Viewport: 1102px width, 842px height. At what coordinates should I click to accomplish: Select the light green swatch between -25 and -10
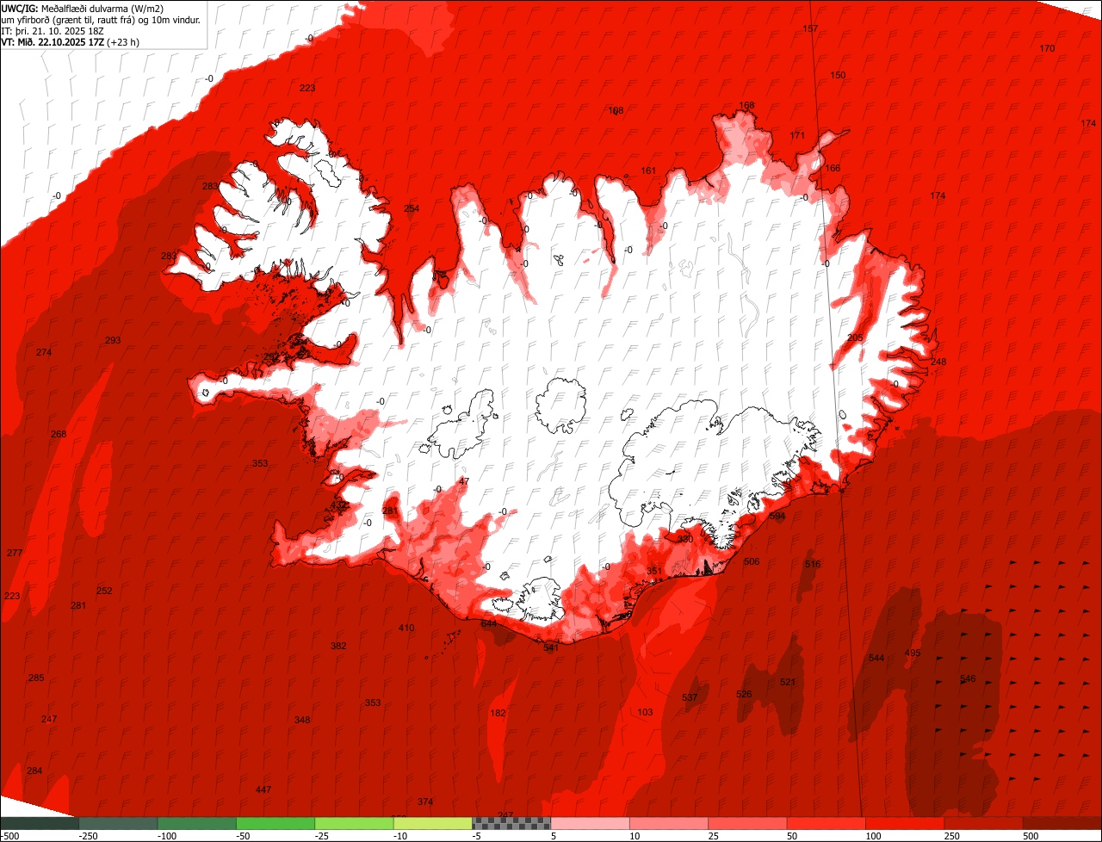(x=354, y=823)
